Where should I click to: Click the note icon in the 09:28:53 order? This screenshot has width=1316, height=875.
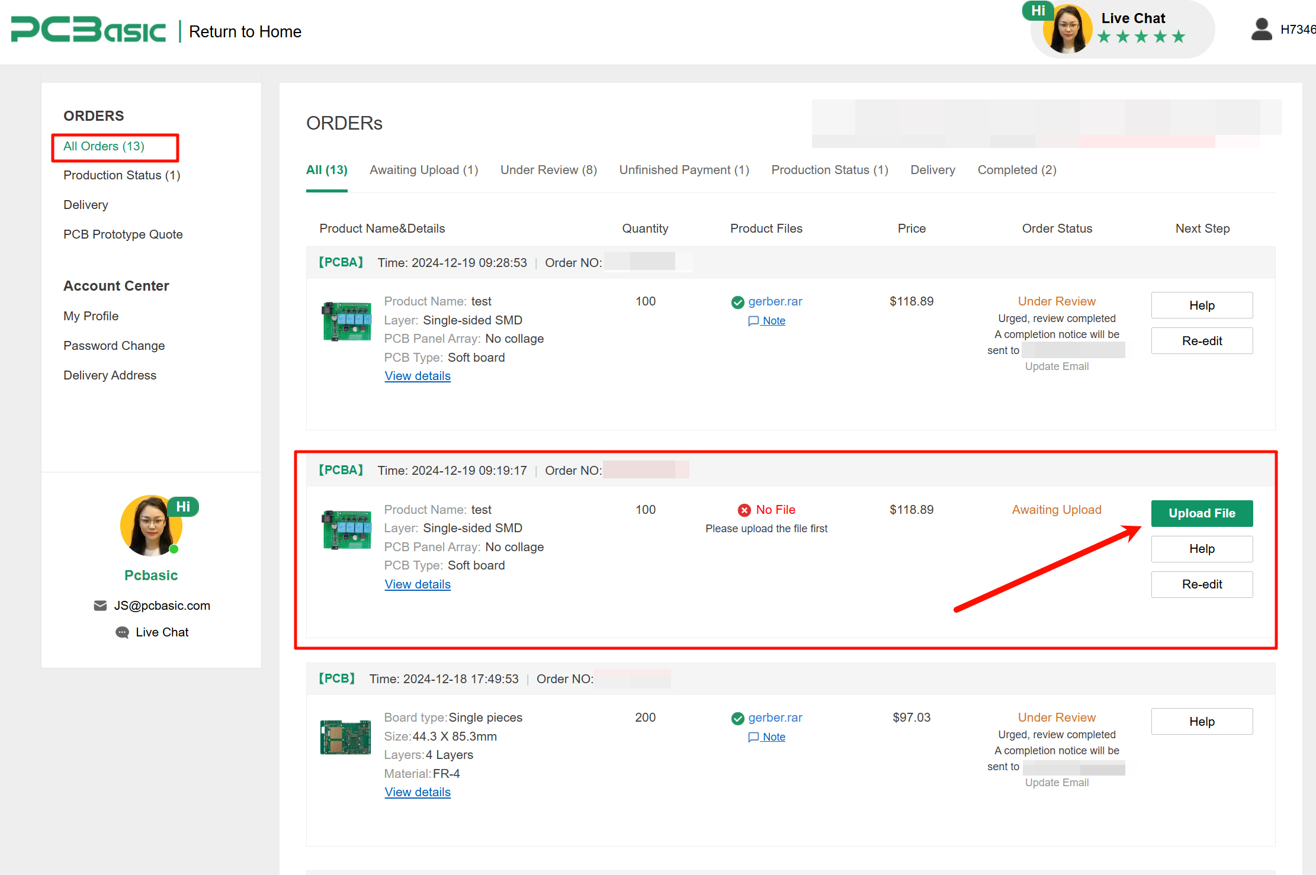[x=753, y=321]
